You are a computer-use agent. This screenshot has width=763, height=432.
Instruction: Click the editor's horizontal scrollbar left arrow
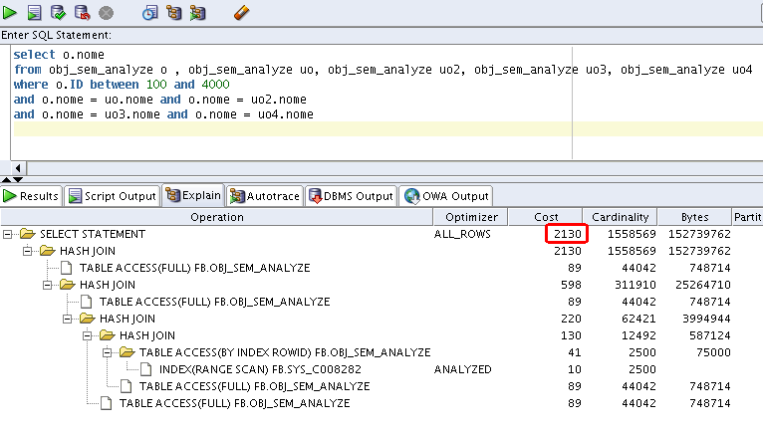17,167
